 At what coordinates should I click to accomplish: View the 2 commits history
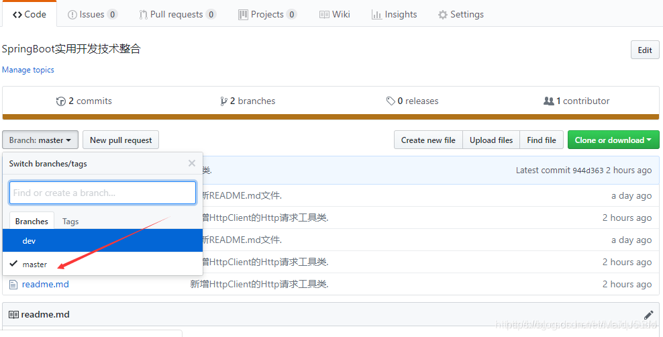(84, 101)
